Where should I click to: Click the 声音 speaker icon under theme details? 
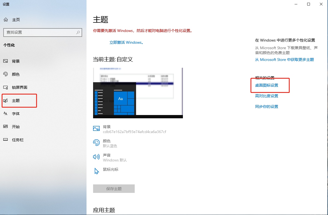[97, 157]
